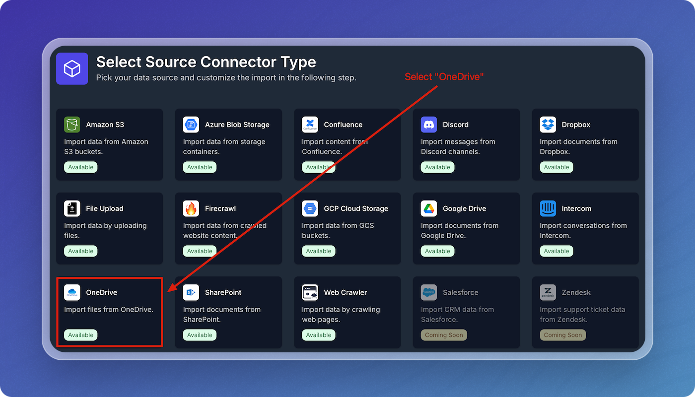Click the Salesforce logo icon
The height and width of the screenshot is (397, 695).
click(429, 292)
